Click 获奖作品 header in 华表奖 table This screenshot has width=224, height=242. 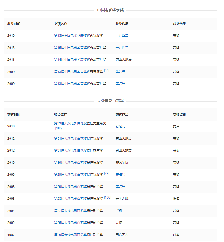pyautogui.click(x=122, y=24)
